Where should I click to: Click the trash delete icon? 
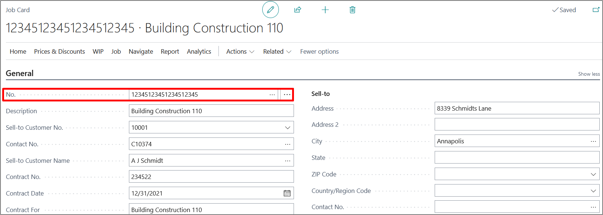click(352, 10)
